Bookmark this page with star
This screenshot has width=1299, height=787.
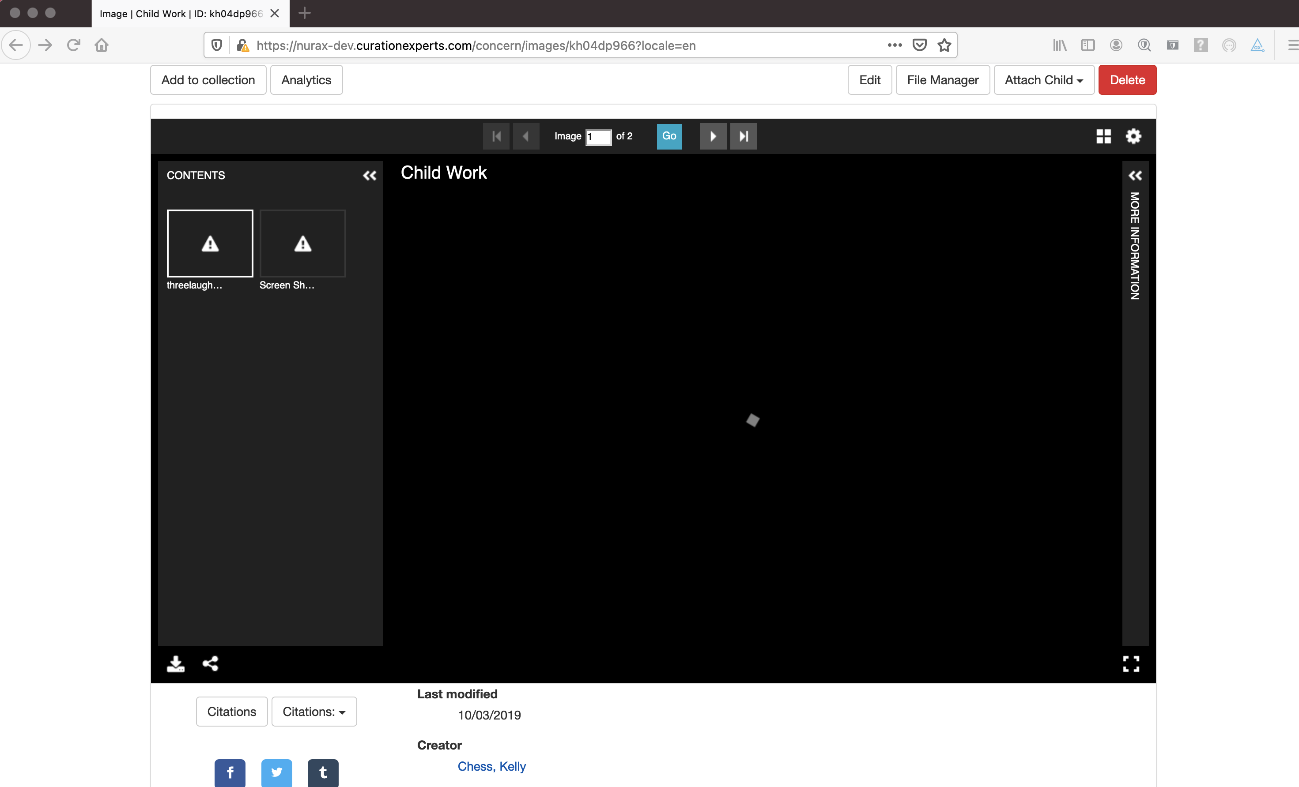[944, 45]
